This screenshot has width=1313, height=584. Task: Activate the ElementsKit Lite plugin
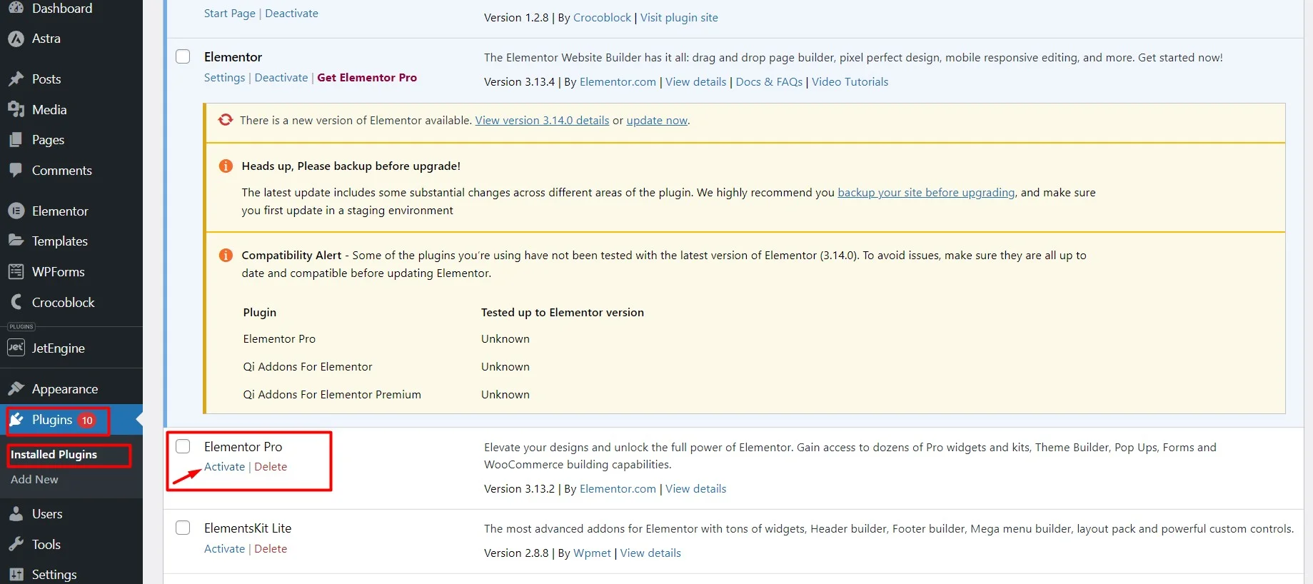point(224,548)
